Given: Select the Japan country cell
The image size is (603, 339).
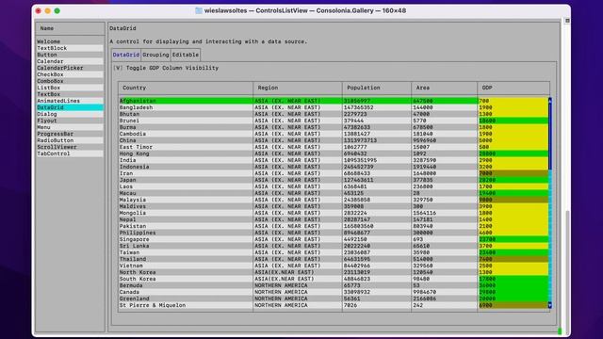Looking at the screenshot, I should pyautogui.click(x=186, y=180).
